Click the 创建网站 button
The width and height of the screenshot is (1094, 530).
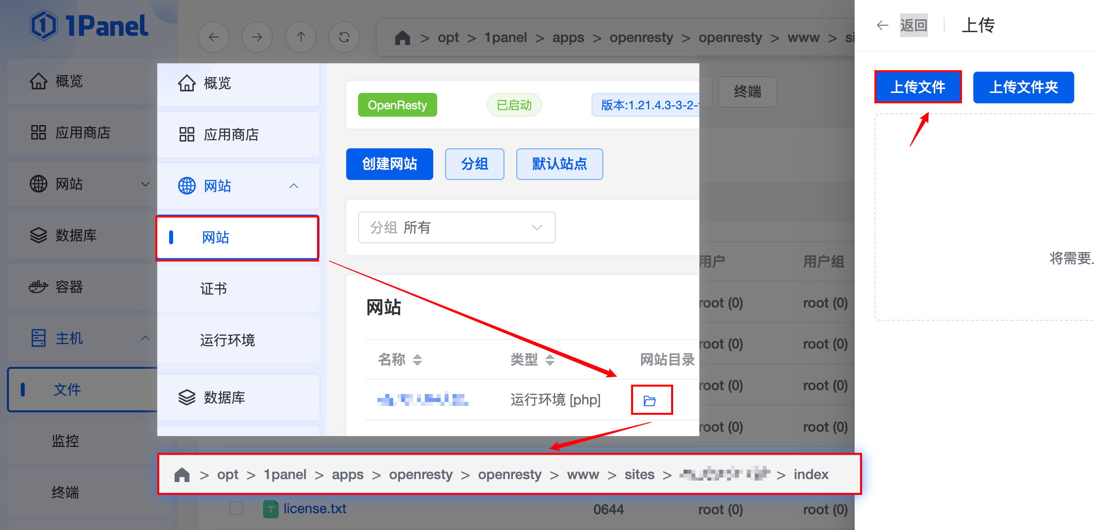tap(390, 164)
